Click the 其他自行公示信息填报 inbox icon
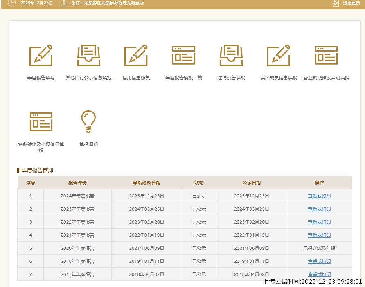Screen dimensions: 365x287 pos(88,55)
